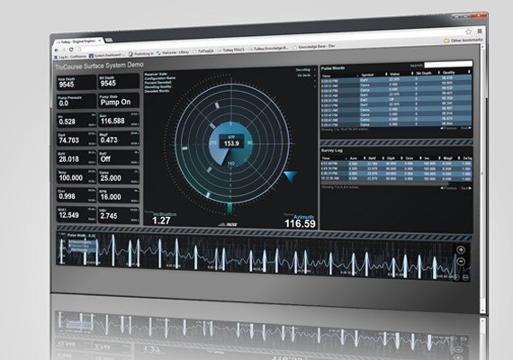This screenshot has width=513, height=360.
Task: Click the blue triangle marker beside the dial
Action: [x=291, y=176]
